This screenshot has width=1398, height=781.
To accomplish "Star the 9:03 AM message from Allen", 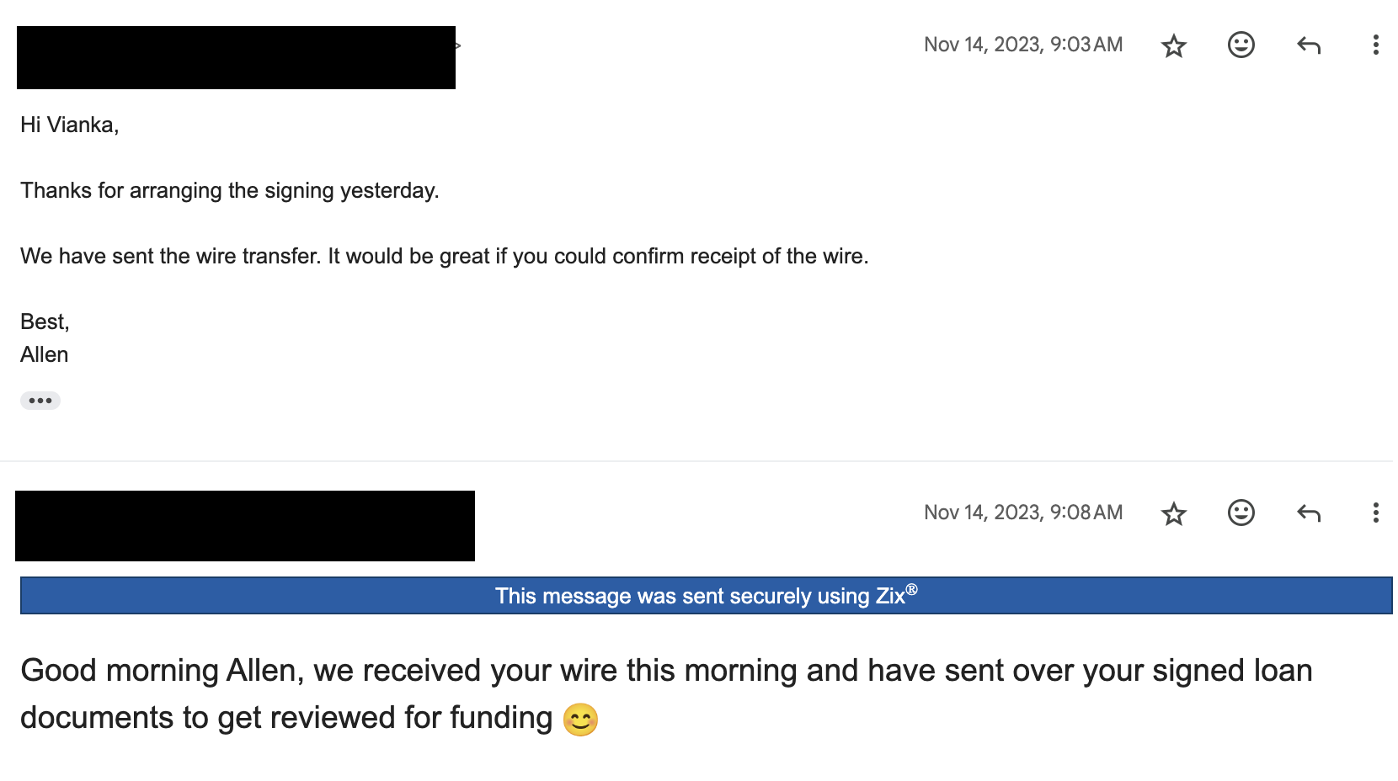I will 1173,45.
